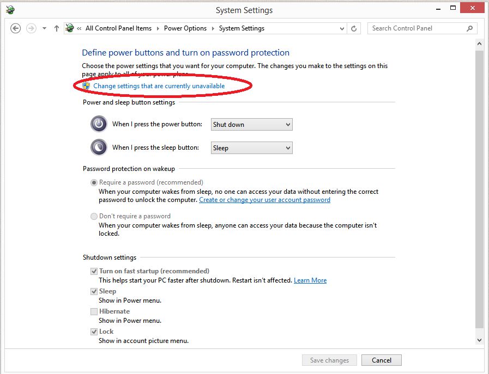Open the recent locations dropdown arrow
489x374 pixels.
click(44, 28)
